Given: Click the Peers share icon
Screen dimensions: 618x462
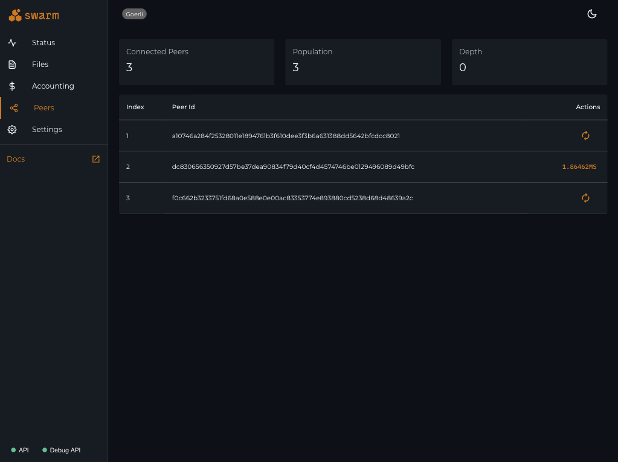Looking at the screenshot, I should [14, 108].
